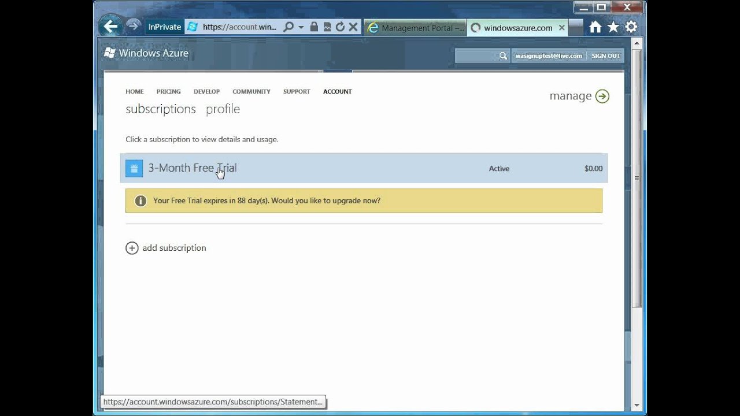Click the vertical scrollbar down arrow
Screen dimensions: 740x416
[x=637, y=405]
